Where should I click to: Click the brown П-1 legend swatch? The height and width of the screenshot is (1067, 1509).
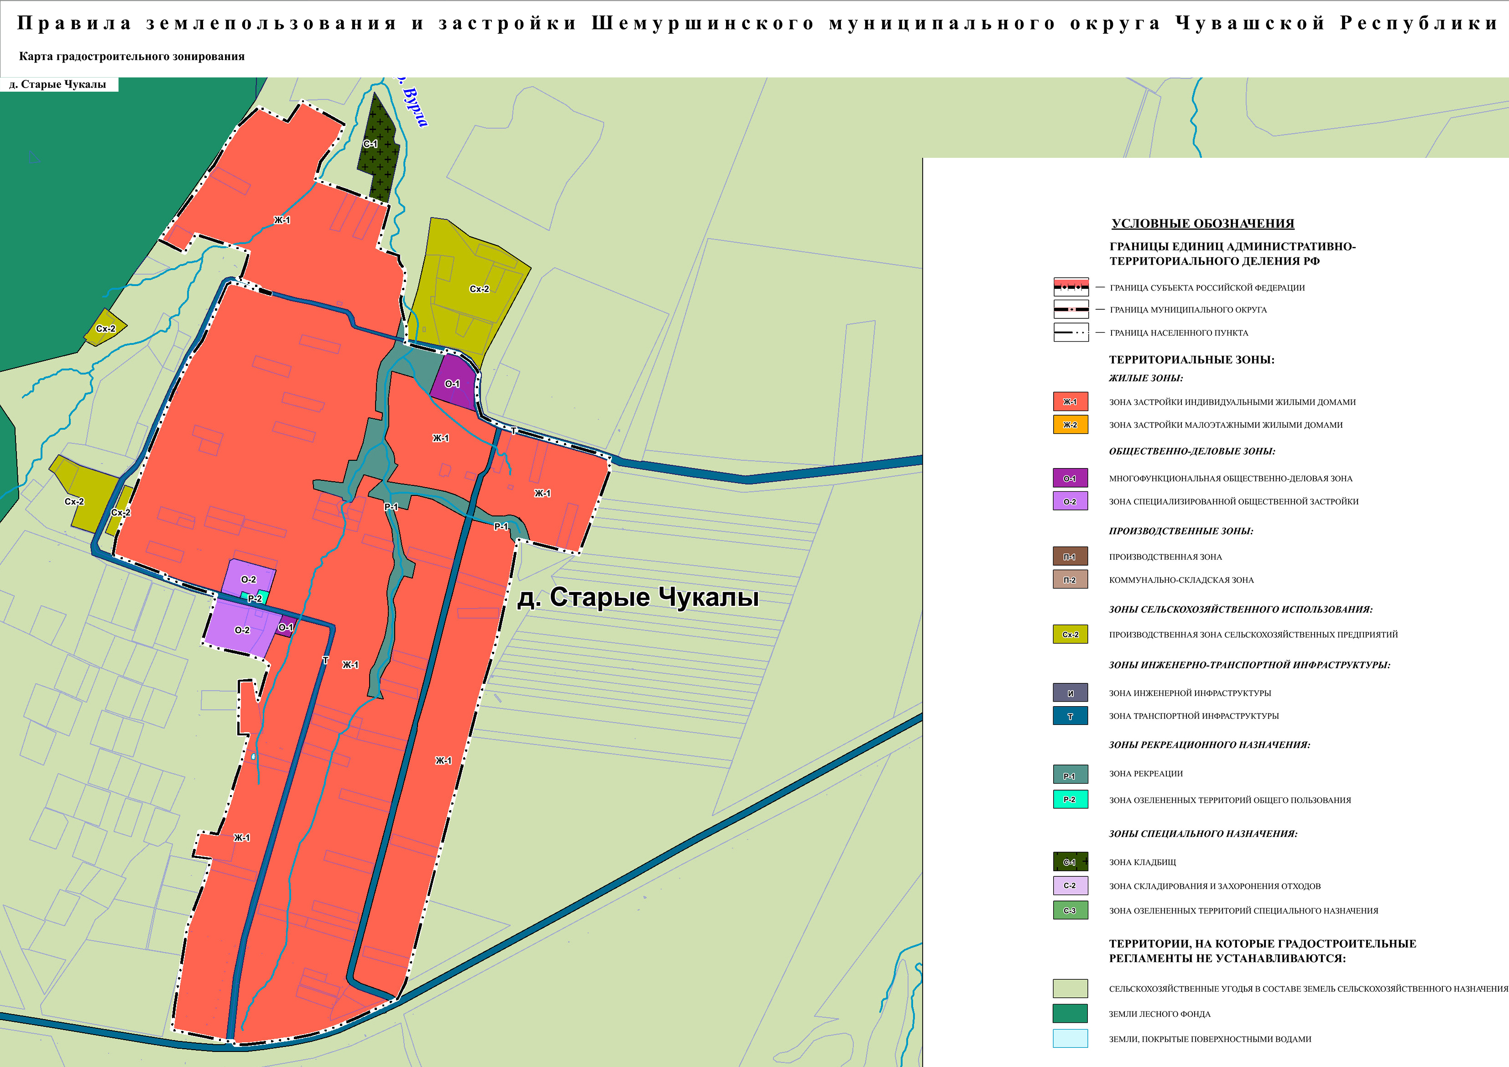point(1070,556)
